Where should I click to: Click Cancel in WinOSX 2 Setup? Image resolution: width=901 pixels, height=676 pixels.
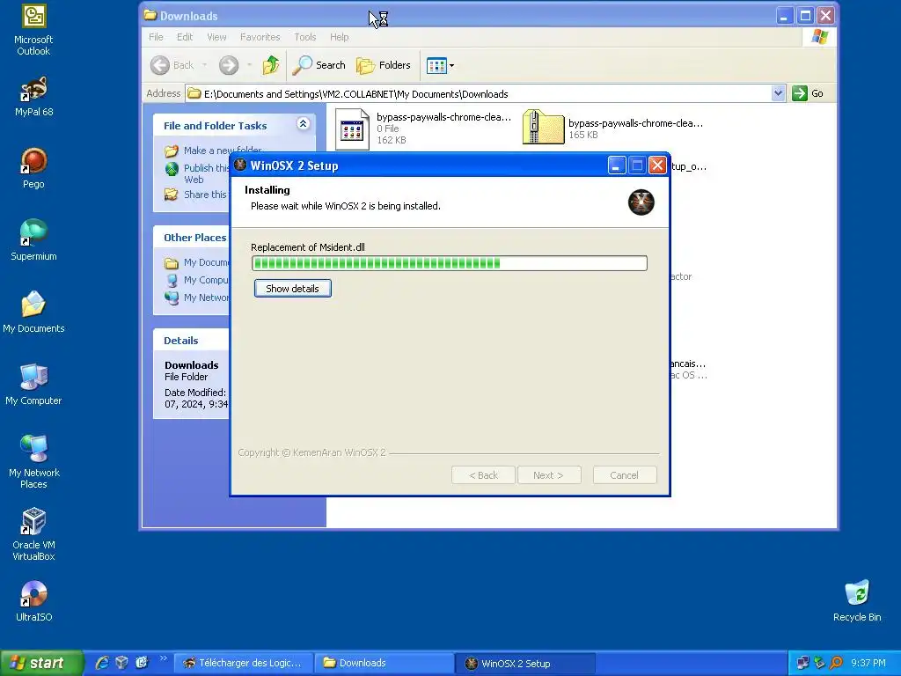coord(625,475)
